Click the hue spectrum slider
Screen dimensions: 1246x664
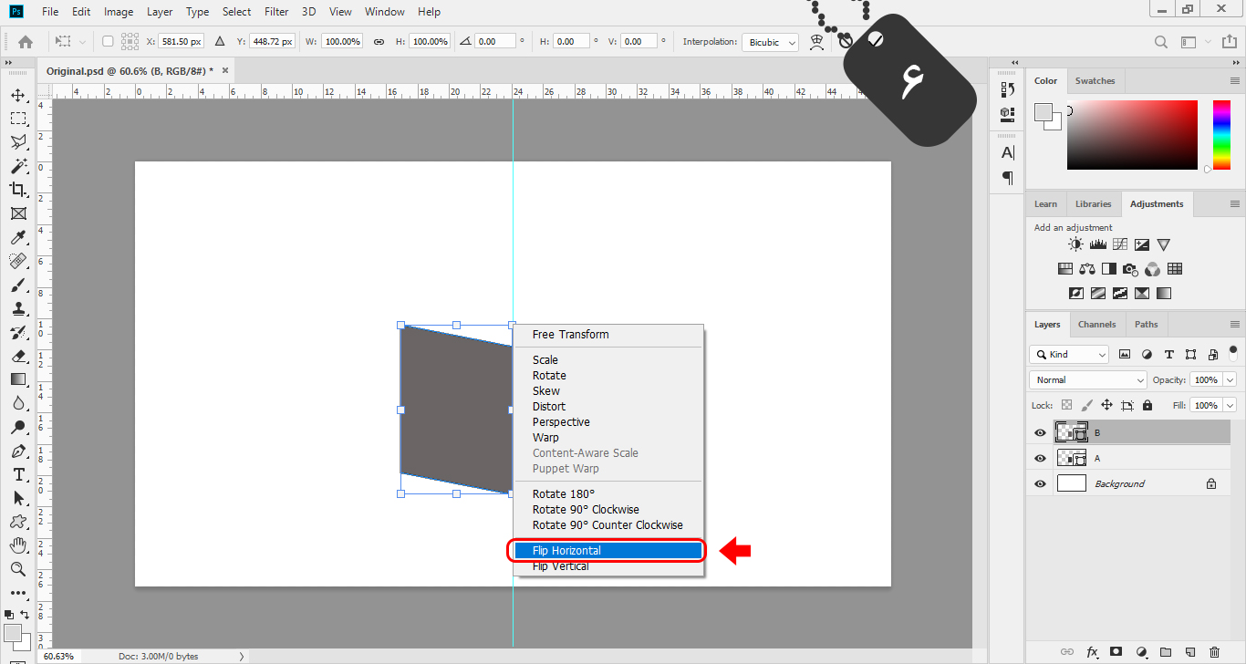1221,135
